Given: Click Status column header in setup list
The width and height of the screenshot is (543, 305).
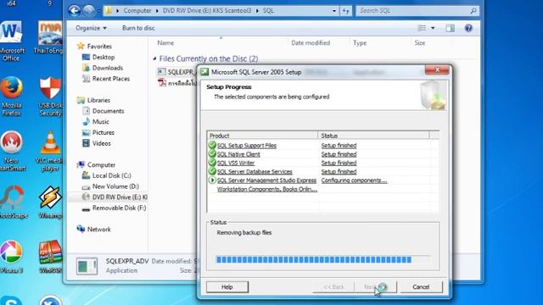Looking at the screenshot, I should pos(373,136).
